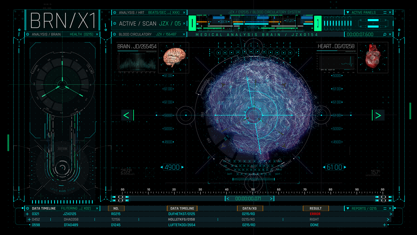Screen dimensions: 417x235
Task: Close the BLOOD CIRCULATORY panel
Action: coord(184,34)
